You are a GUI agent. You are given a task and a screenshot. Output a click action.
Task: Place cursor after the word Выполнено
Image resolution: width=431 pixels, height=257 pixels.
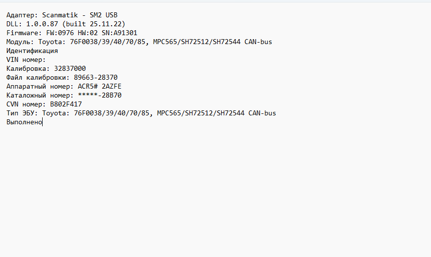pyautogui.click(x=42, y=122)
